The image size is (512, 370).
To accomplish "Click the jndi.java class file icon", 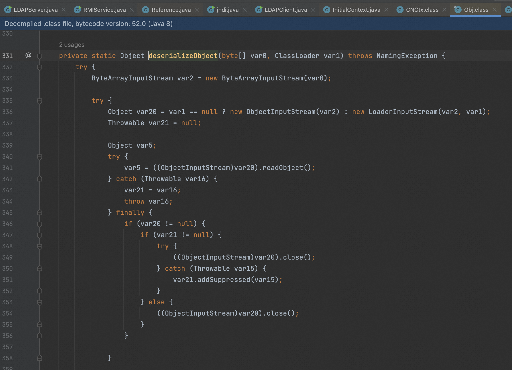I will click(x=211, y=10).
